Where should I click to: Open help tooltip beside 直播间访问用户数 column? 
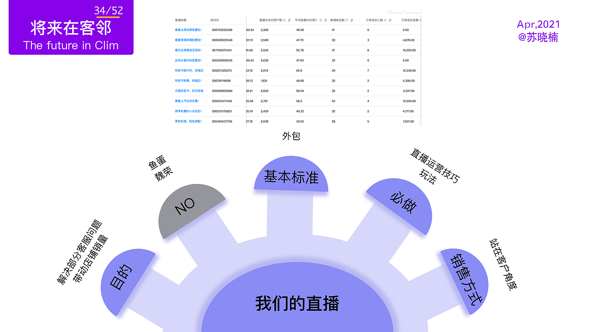pos(284,20)
